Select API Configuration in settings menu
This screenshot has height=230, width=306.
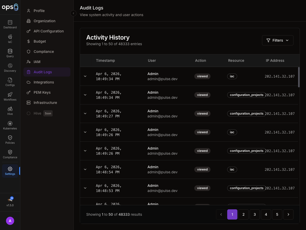pos(48,31)
